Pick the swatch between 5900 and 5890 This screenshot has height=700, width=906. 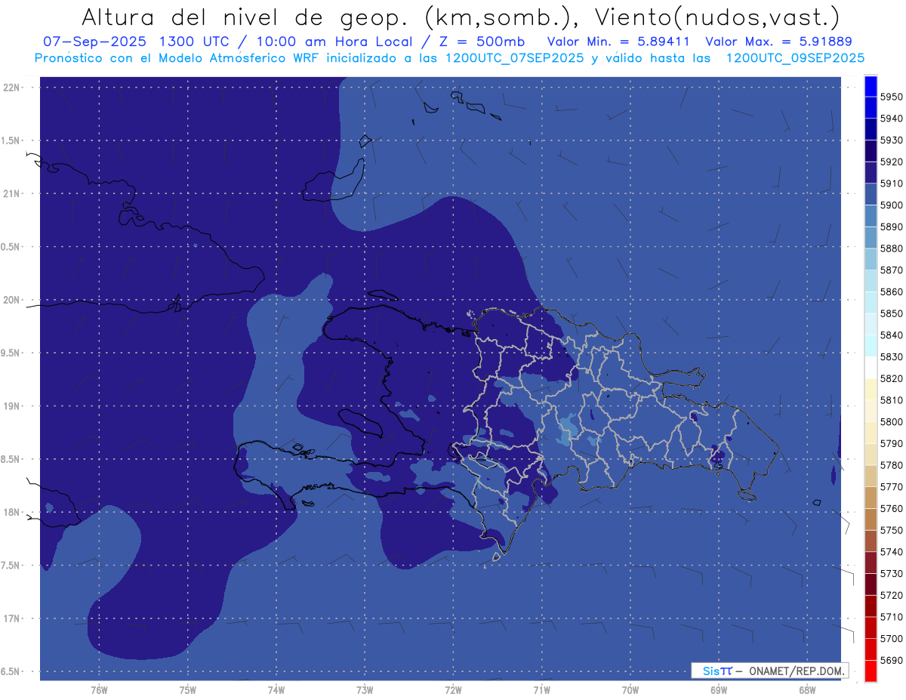pyautogui.click(x=871, y=216)
